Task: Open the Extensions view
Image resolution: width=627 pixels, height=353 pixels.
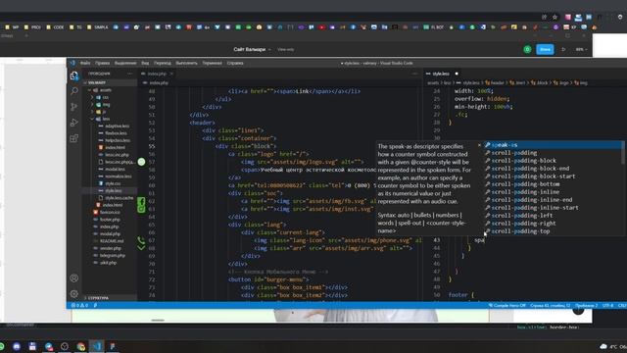Action: (74, 138)
